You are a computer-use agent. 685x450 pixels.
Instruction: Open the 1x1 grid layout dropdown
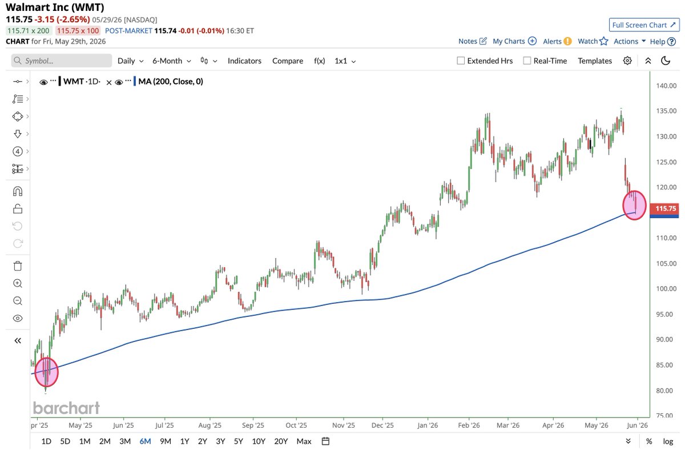click(x=345, y=61)
